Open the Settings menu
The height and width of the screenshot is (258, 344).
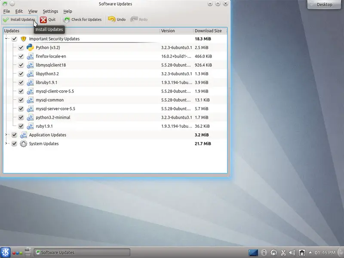50,11
